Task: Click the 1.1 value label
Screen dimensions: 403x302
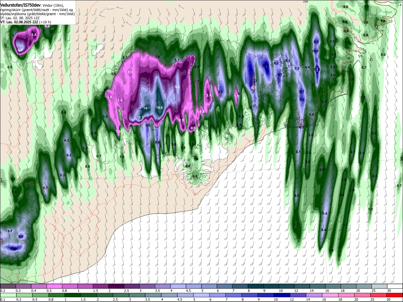Action: coord(371,209)
